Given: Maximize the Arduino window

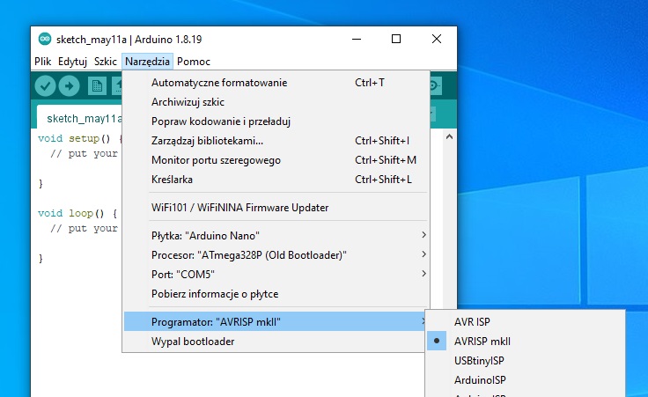Looking at the screenshot, I should click(396, 40).
